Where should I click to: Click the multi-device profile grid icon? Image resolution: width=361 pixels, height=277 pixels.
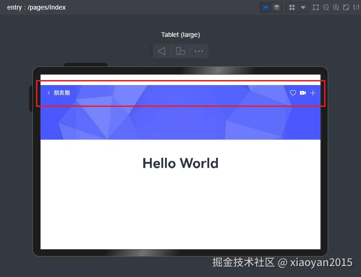(292, 7)
